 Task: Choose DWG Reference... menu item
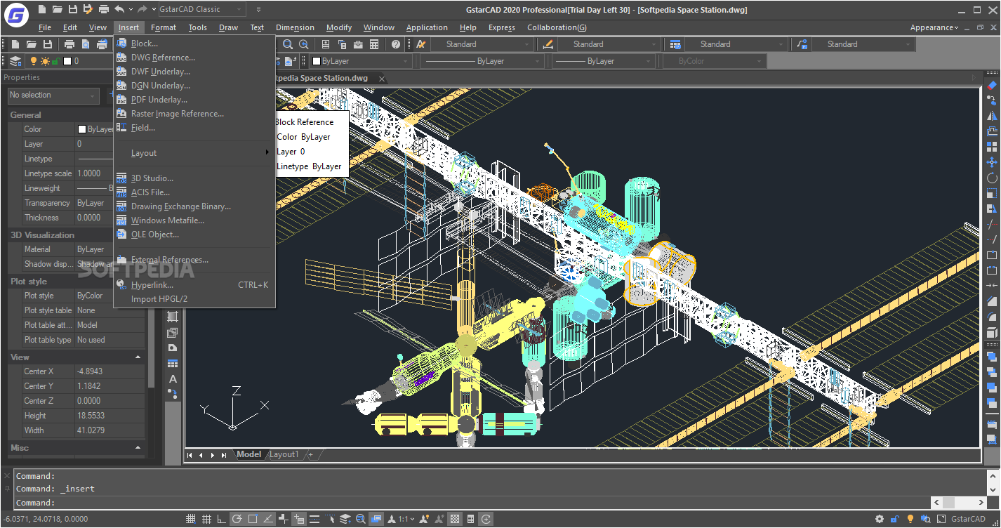click(194, 58)
